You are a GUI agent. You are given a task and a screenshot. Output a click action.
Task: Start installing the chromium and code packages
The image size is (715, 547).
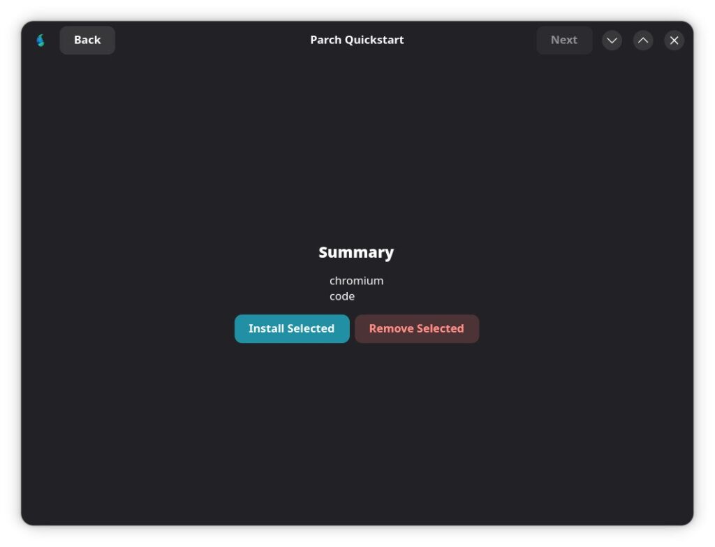click(x=292, y=328)
